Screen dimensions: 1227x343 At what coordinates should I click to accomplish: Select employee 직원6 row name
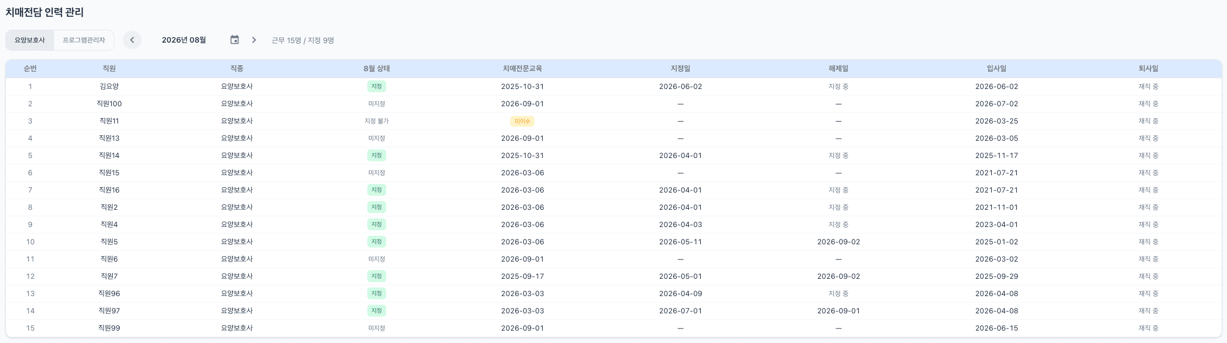(x=109, y=259)
